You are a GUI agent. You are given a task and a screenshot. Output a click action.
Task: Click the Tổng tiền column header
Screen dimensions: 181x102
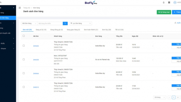coord(119,36)
